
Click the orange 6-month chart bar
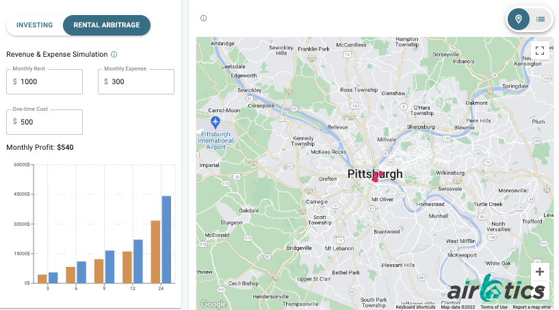click(x=70, y=275)
